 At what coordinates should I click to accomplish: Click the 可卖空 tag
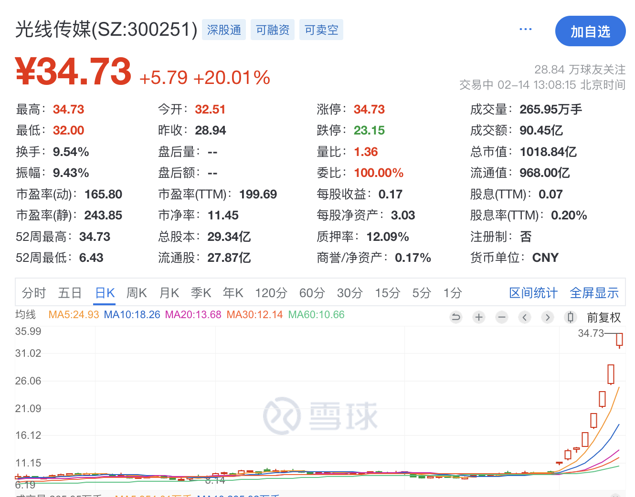point(321,30)
